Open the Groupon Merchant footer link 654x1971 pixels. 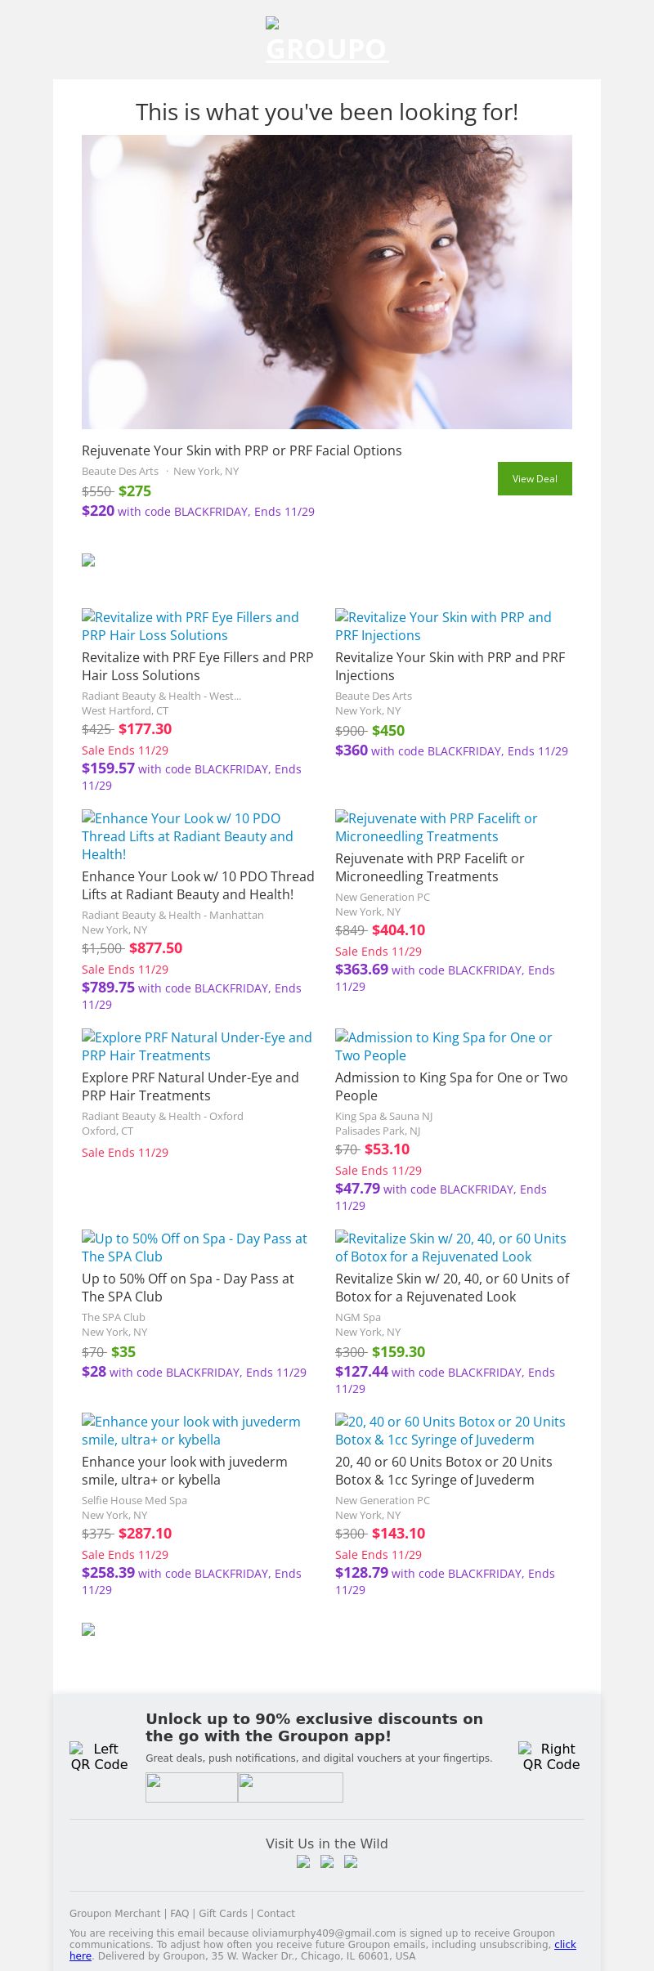point(114,1913)
